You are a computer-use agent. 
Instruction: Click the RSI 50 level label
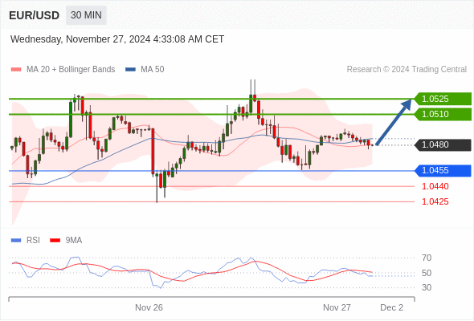[x=427, y=273]
